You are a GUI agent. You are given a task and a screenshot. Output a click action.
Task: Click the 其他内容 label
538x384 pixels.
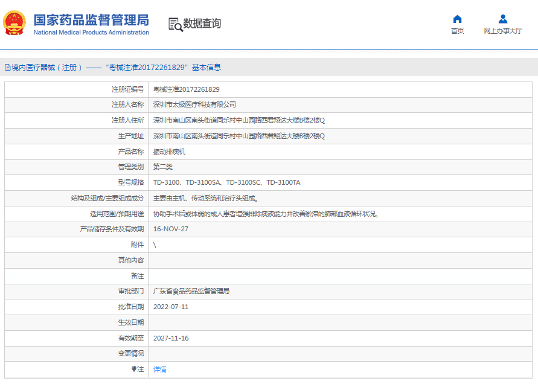click(x=131, y=260)
